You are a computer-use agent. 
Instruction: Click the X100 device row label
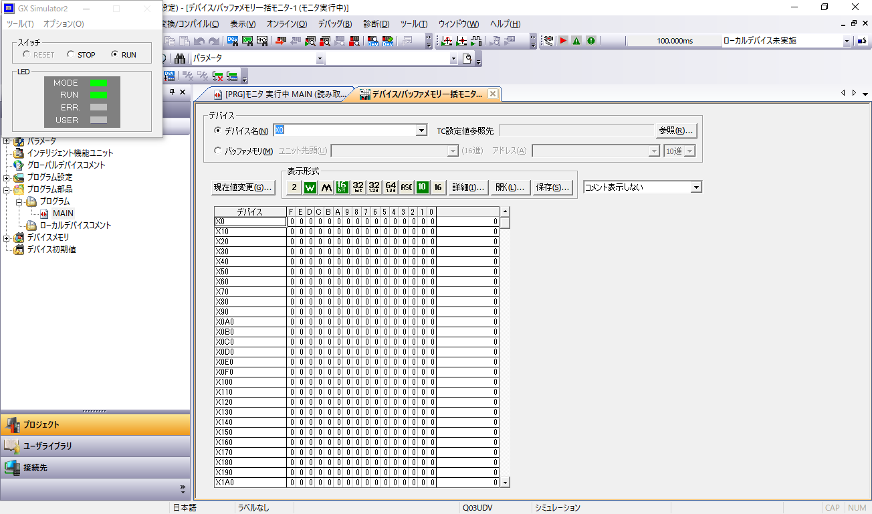pyautogui.click(x=250, y=381)
